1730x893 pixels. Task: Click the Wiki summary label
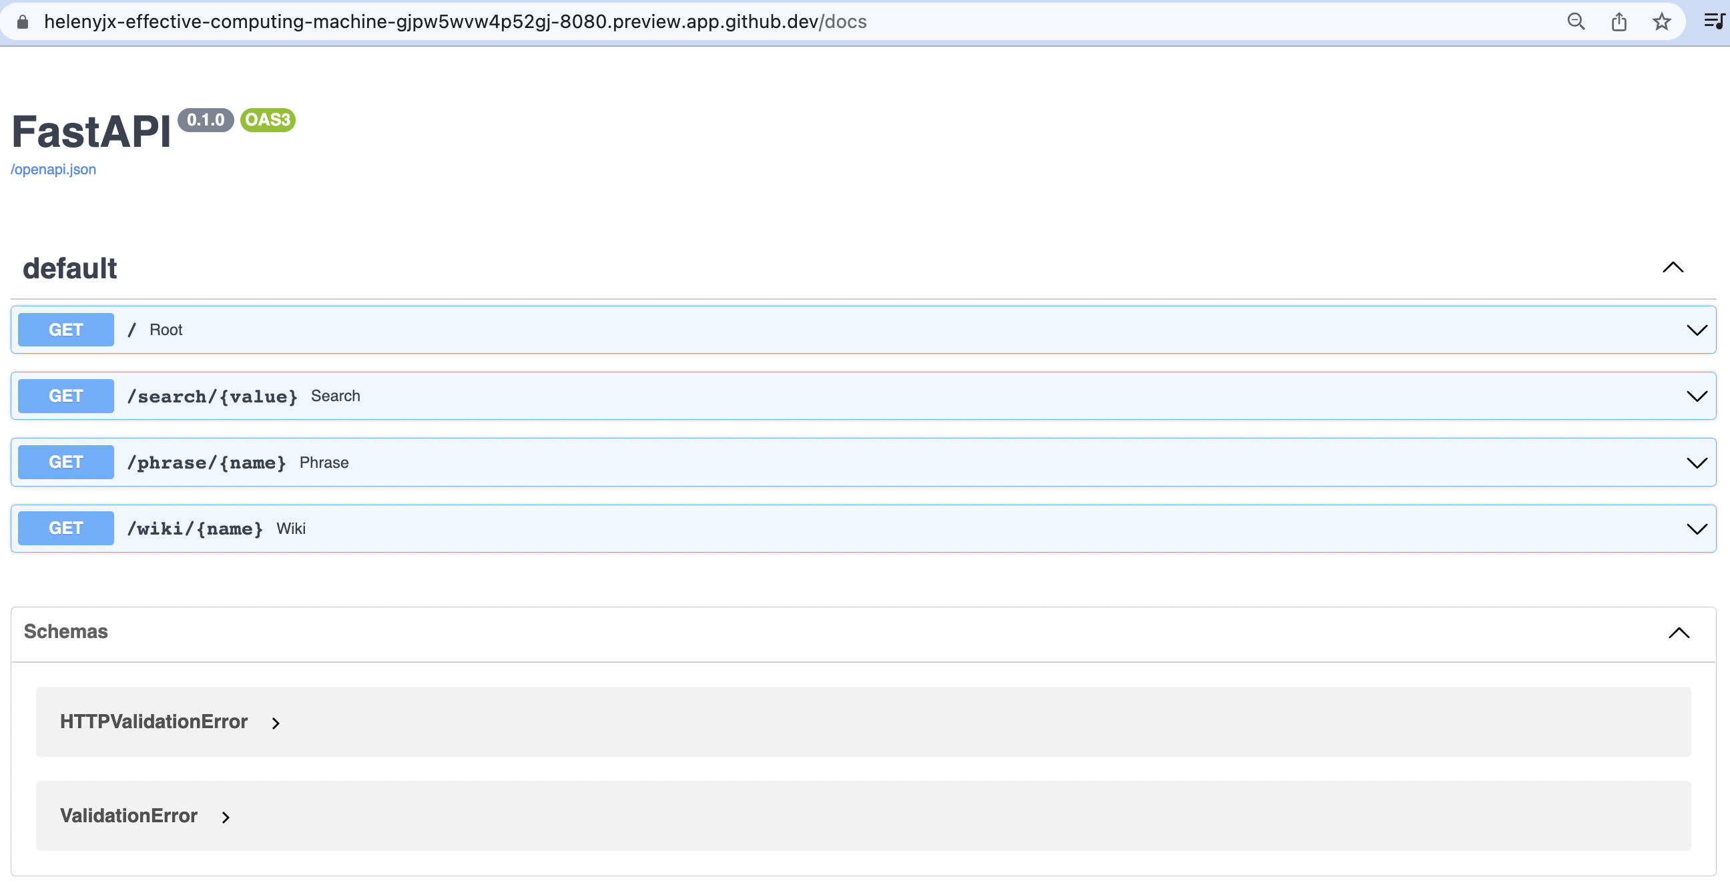tap(291, 529)
